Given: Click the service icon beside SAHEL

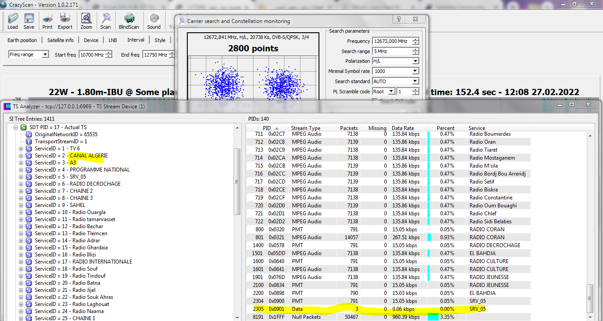Looking at the screenshot, I should coord(29,205).
